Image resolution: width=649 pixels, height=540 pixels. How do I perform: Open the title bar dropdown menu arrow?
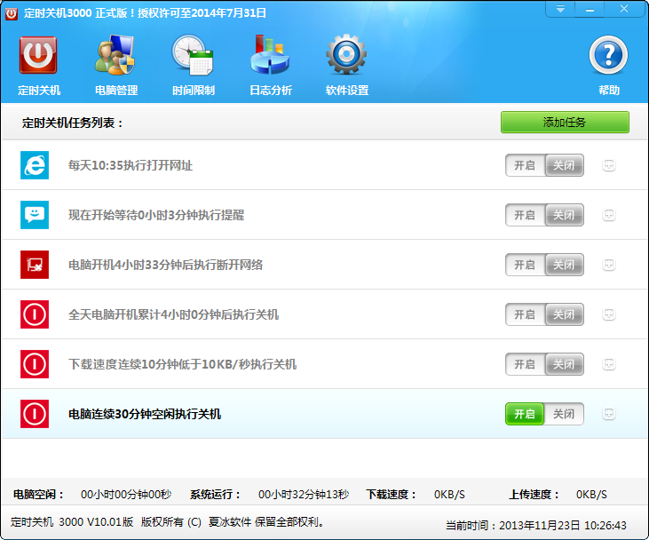point(560,9)
